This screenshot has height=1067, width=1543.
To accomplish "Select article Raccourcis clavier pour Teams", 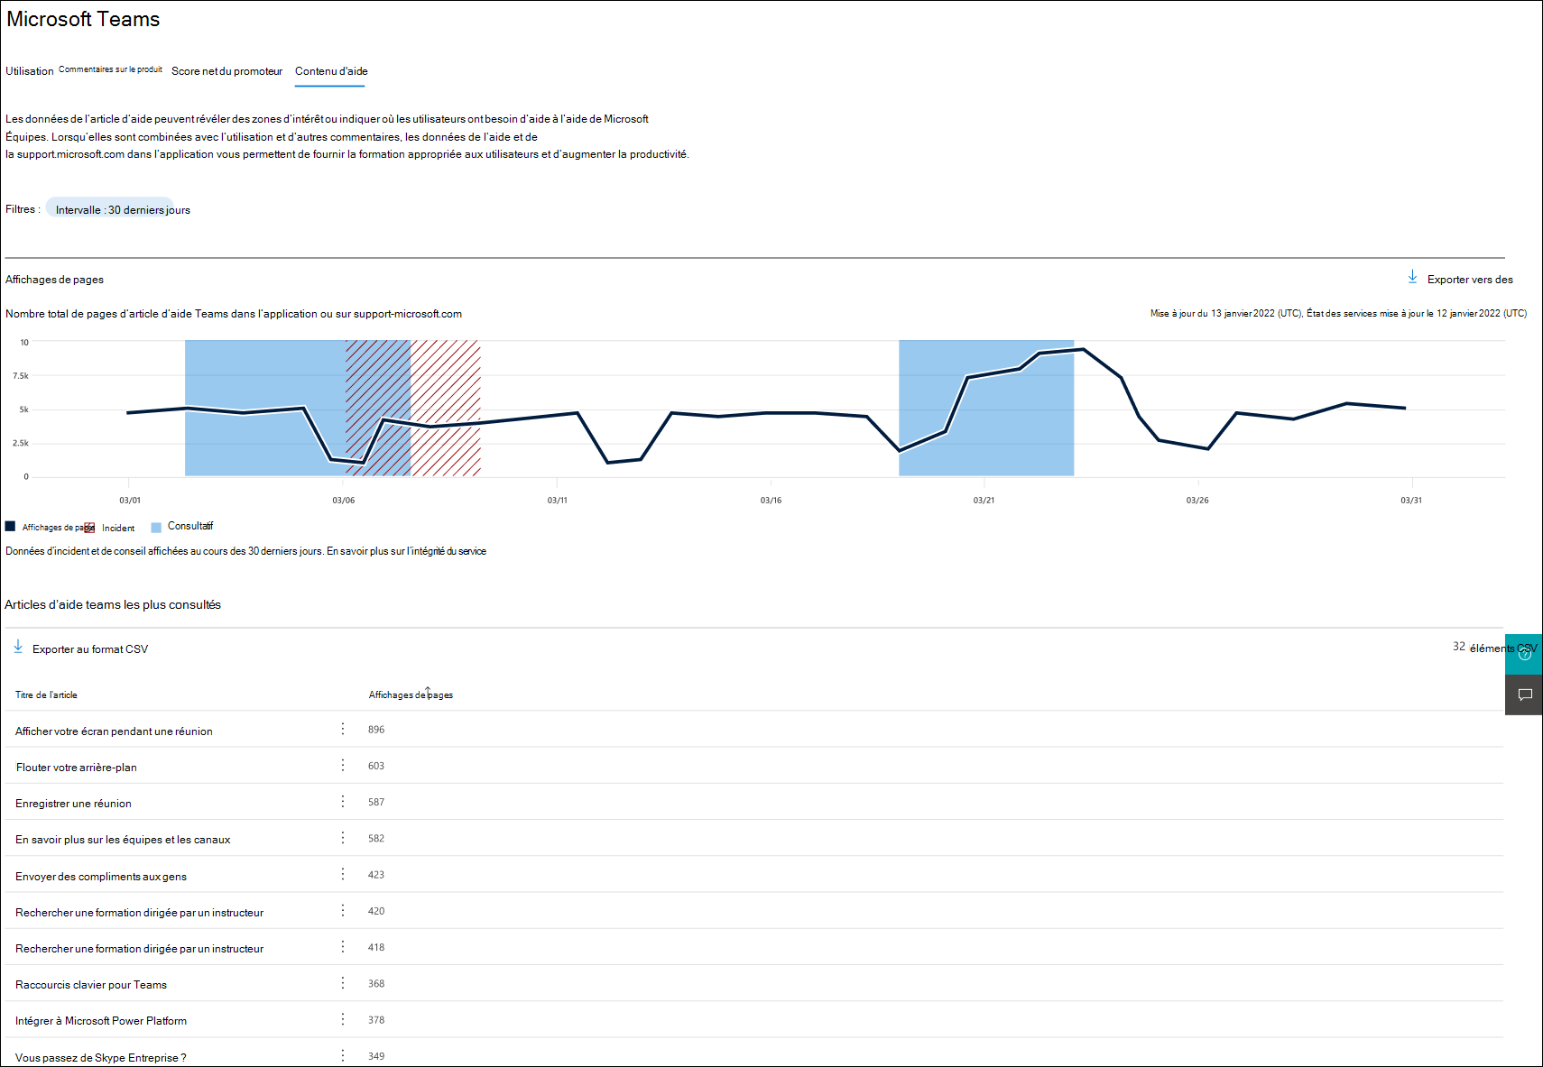I will pos(91,985).
